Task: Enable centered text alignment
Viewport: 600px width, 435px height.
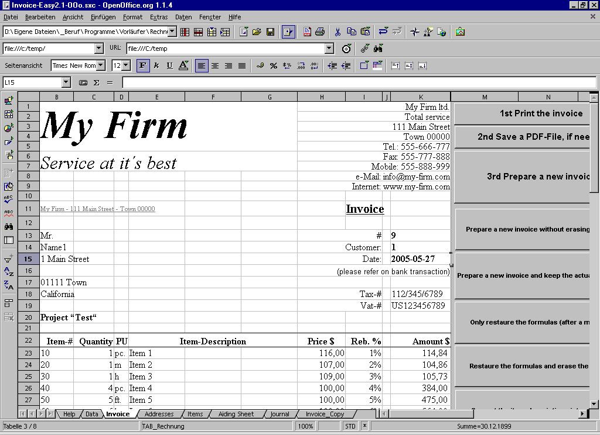Action: [x=215, y=65]
